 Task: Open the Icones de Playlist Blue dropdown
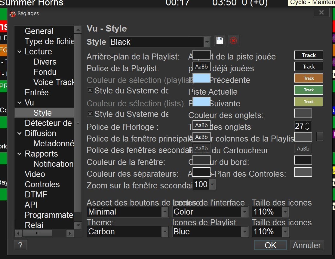[x=244, y=232]
